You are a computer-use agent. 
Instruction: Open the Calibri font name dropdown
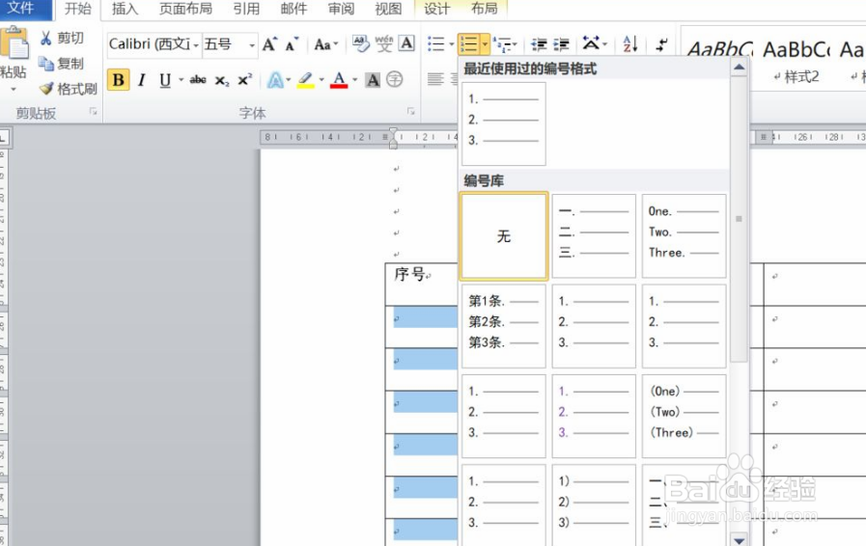click(x=196, y=44)
